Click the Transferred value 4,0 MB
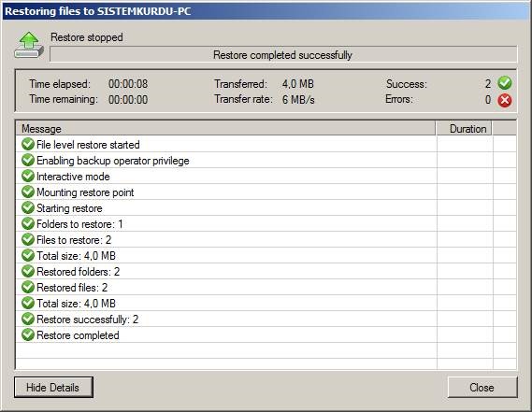The width and height of the screenshot is (532, 412). tap(298, 84)
